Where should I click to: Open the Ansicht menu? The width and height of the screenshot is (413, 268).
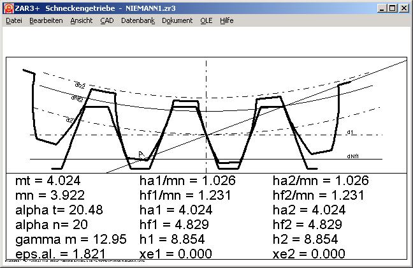click(x=82, y=20)
